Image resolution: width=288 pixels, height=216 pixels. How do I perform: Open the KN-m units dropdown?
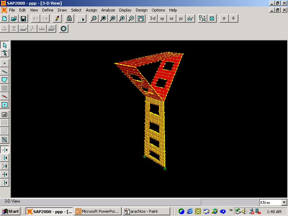[x=284, y=202]
